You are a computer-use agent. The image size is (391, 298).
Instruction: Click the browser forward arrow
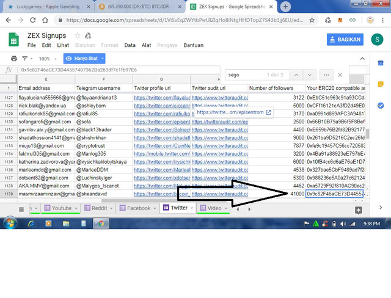click(21, 20)
